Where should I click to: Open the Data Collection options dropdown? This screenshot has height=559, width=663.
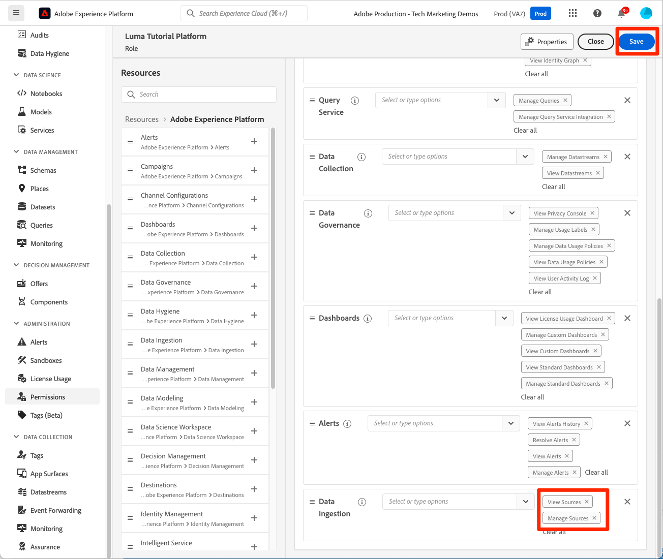[525, 157]
